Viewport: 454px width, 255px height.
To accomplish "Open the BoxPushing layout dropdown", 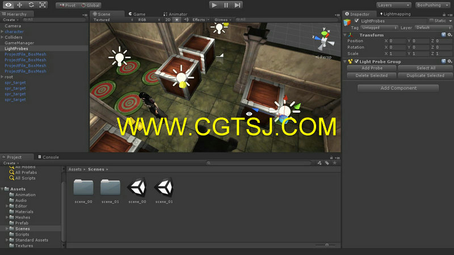I will [433, 5].
